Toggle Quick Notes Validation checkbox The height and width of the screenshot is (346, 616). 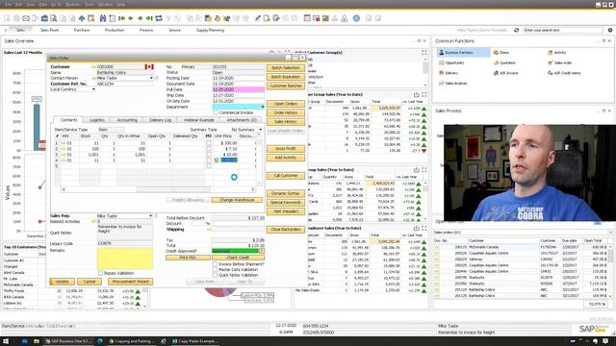[215, 275]
